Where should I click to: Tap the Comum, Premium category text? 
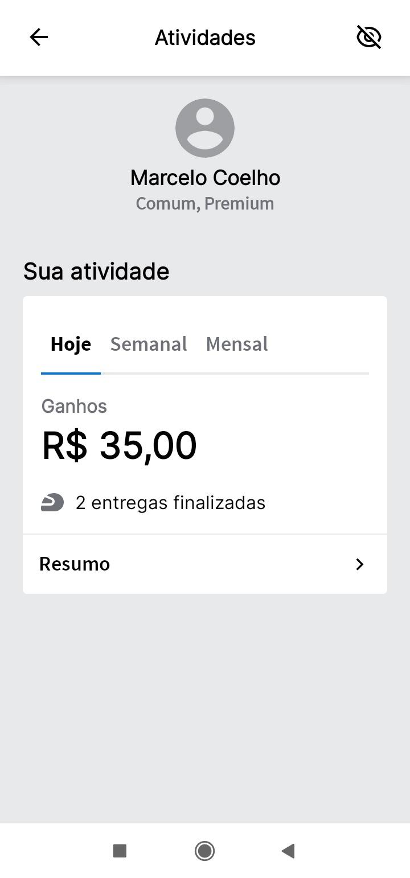click(x=205, y=203)
